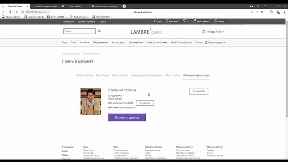Reload the page with refresh icon
The height and width of the screenshot is (162, 288).
click(17, 12)
